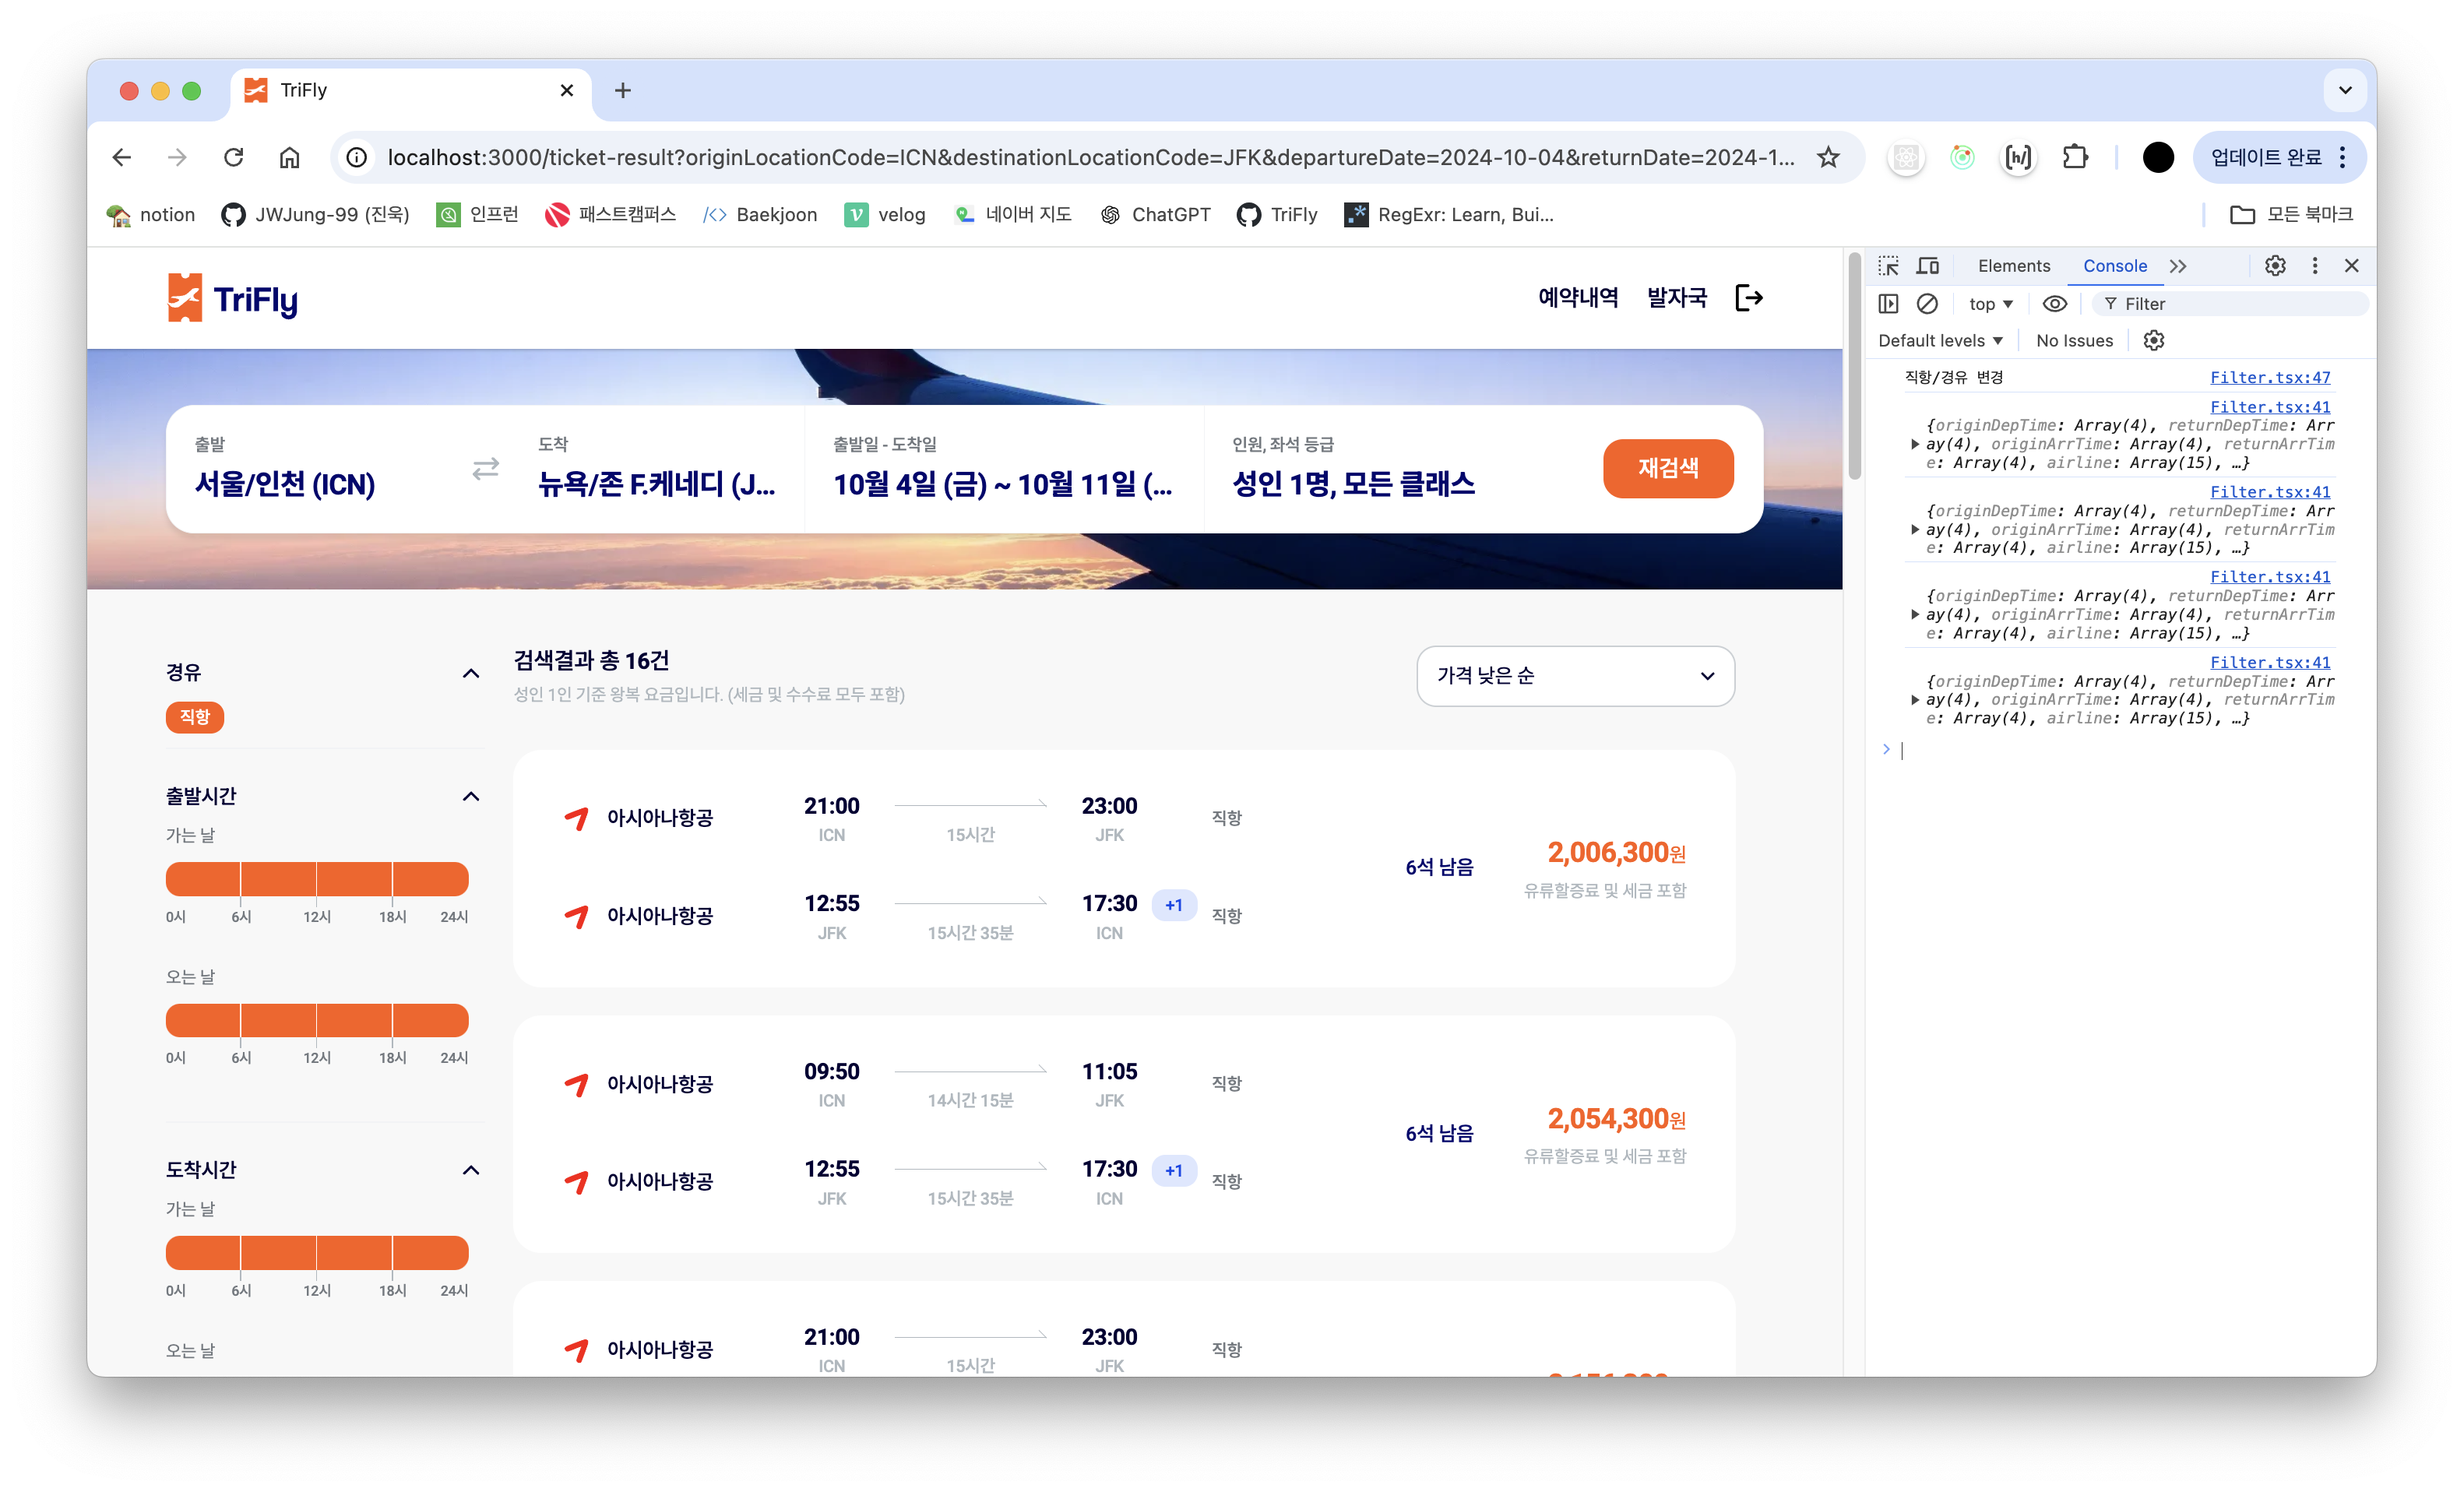
Task: Collapse the 출발시간 filter section
Action: coord(471,796)
